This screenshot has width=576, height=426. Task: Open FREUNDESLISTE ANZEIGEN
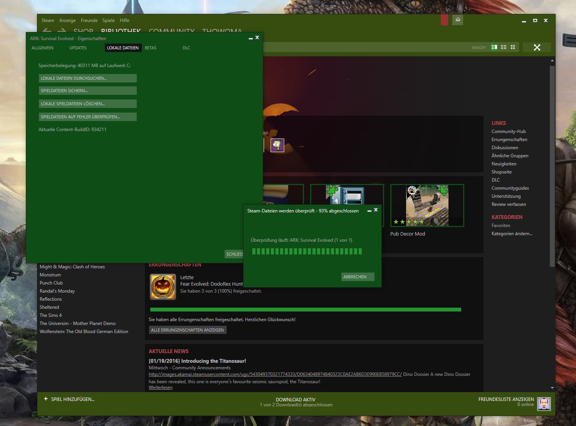[x=506, y=399]
